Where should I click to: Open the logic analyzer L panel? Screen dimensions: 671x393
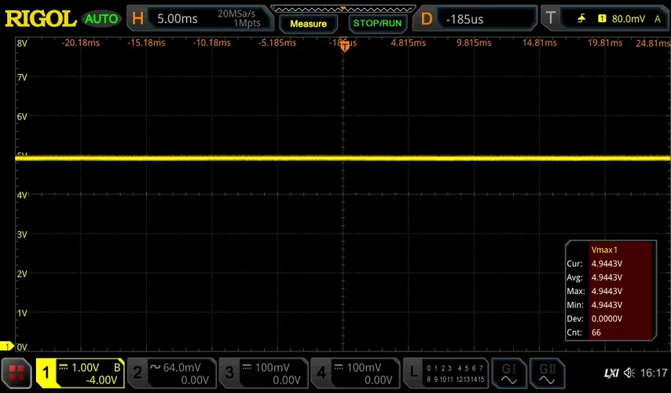[x=413, y=373]
